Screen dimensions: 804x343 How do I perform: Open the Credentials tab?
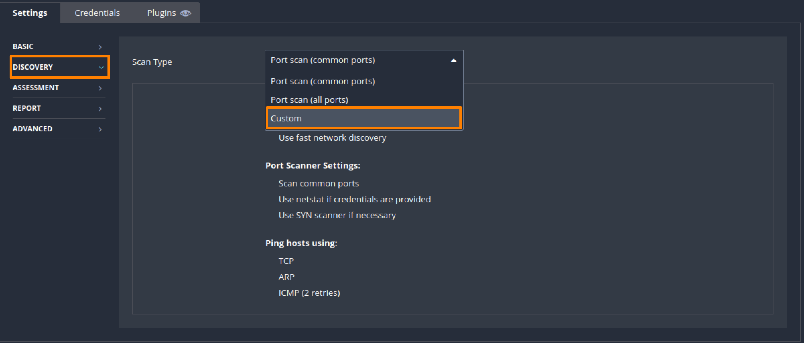(x=97, y=13)
